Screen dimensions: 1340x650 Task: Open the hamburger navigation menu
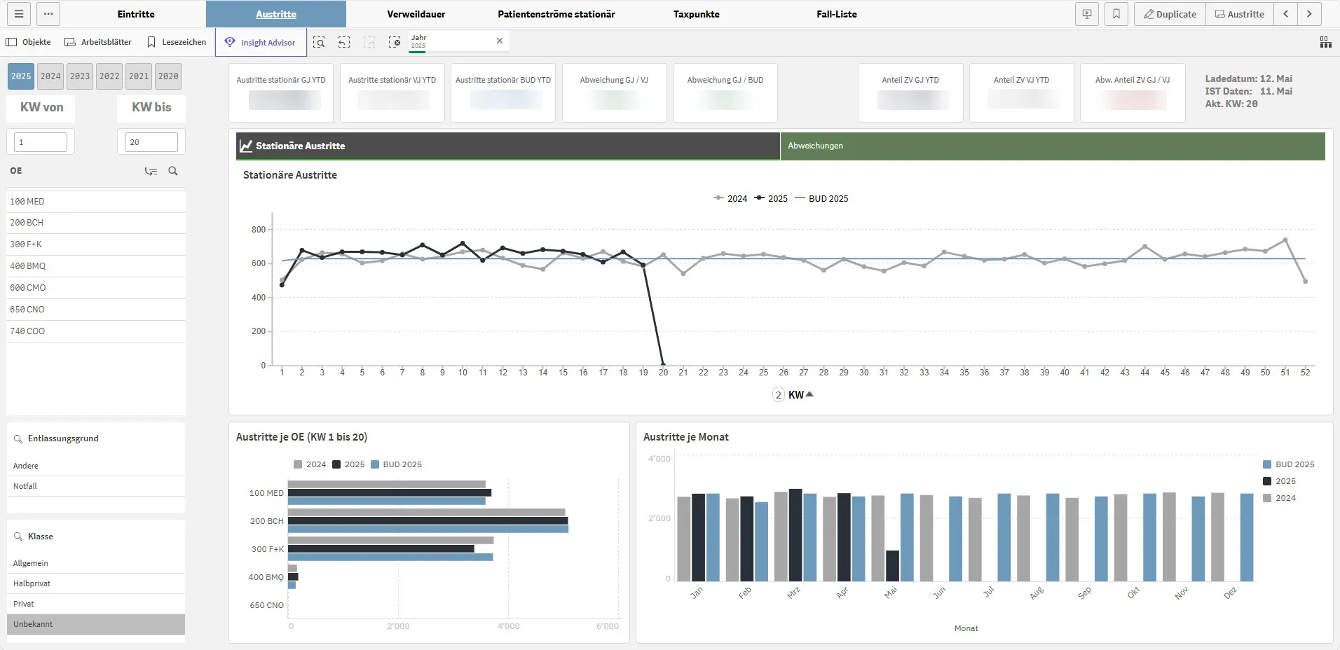click(19, 14)
